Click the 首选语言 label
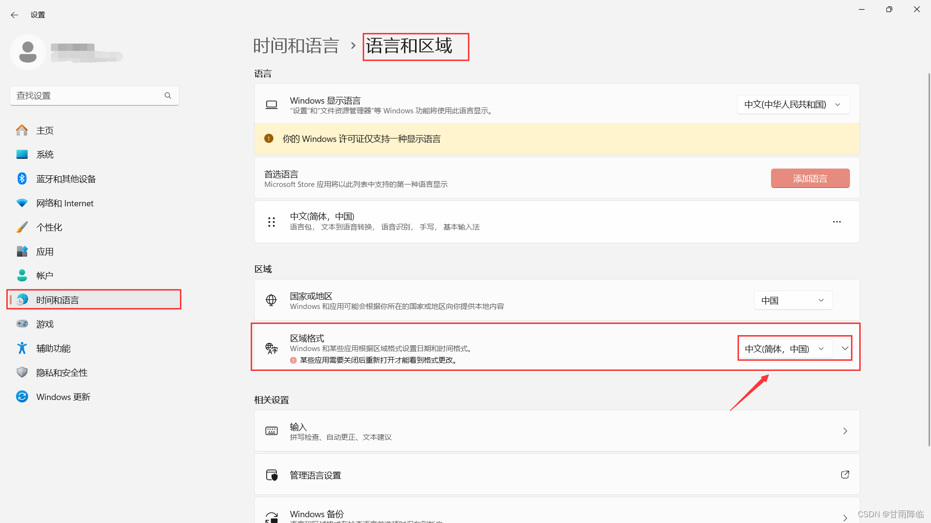The width and height of the screenshot is (931, 523). (281, 174)
